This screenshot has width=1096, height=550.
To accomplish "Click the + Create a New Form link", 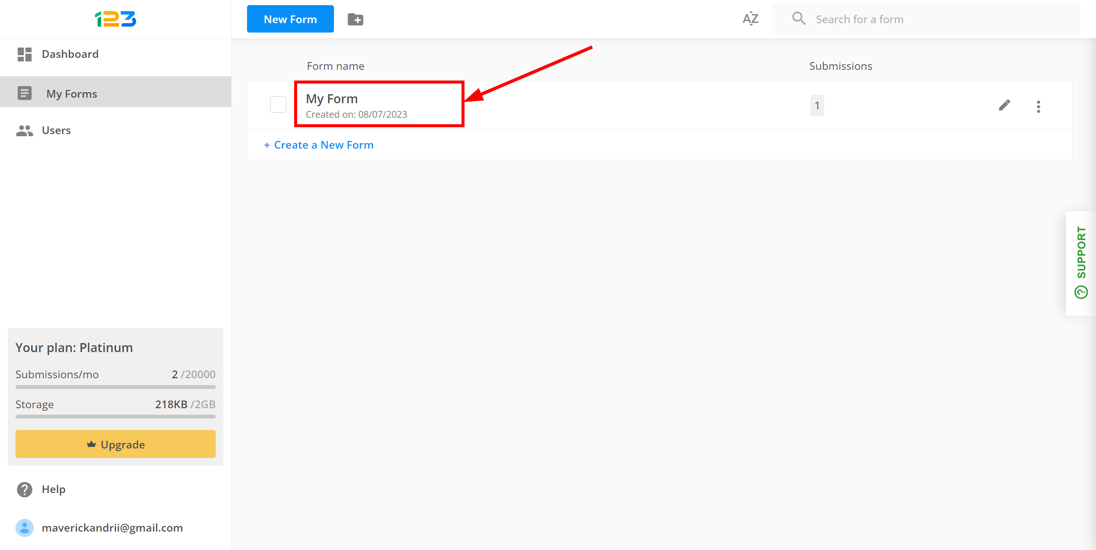I will pyautogui.click(x=318, y=144).
